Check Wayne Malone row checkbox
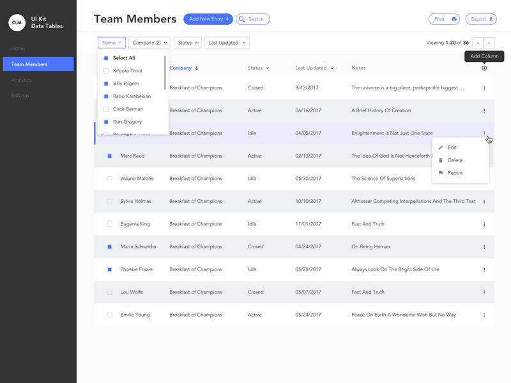511x383 pixels. (110, 179)
